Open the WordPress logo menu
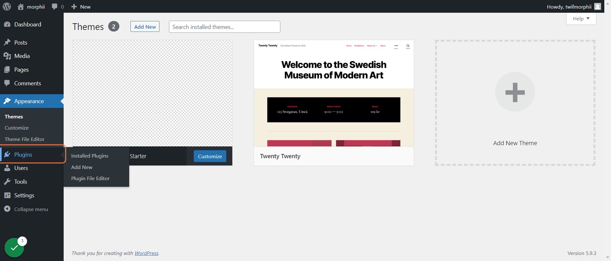The height and width of the screenshot is (261, 611). 7,6
